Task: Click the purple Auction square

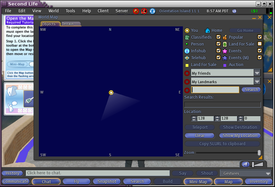Action: pyautogui.click(x=225, y=65)
